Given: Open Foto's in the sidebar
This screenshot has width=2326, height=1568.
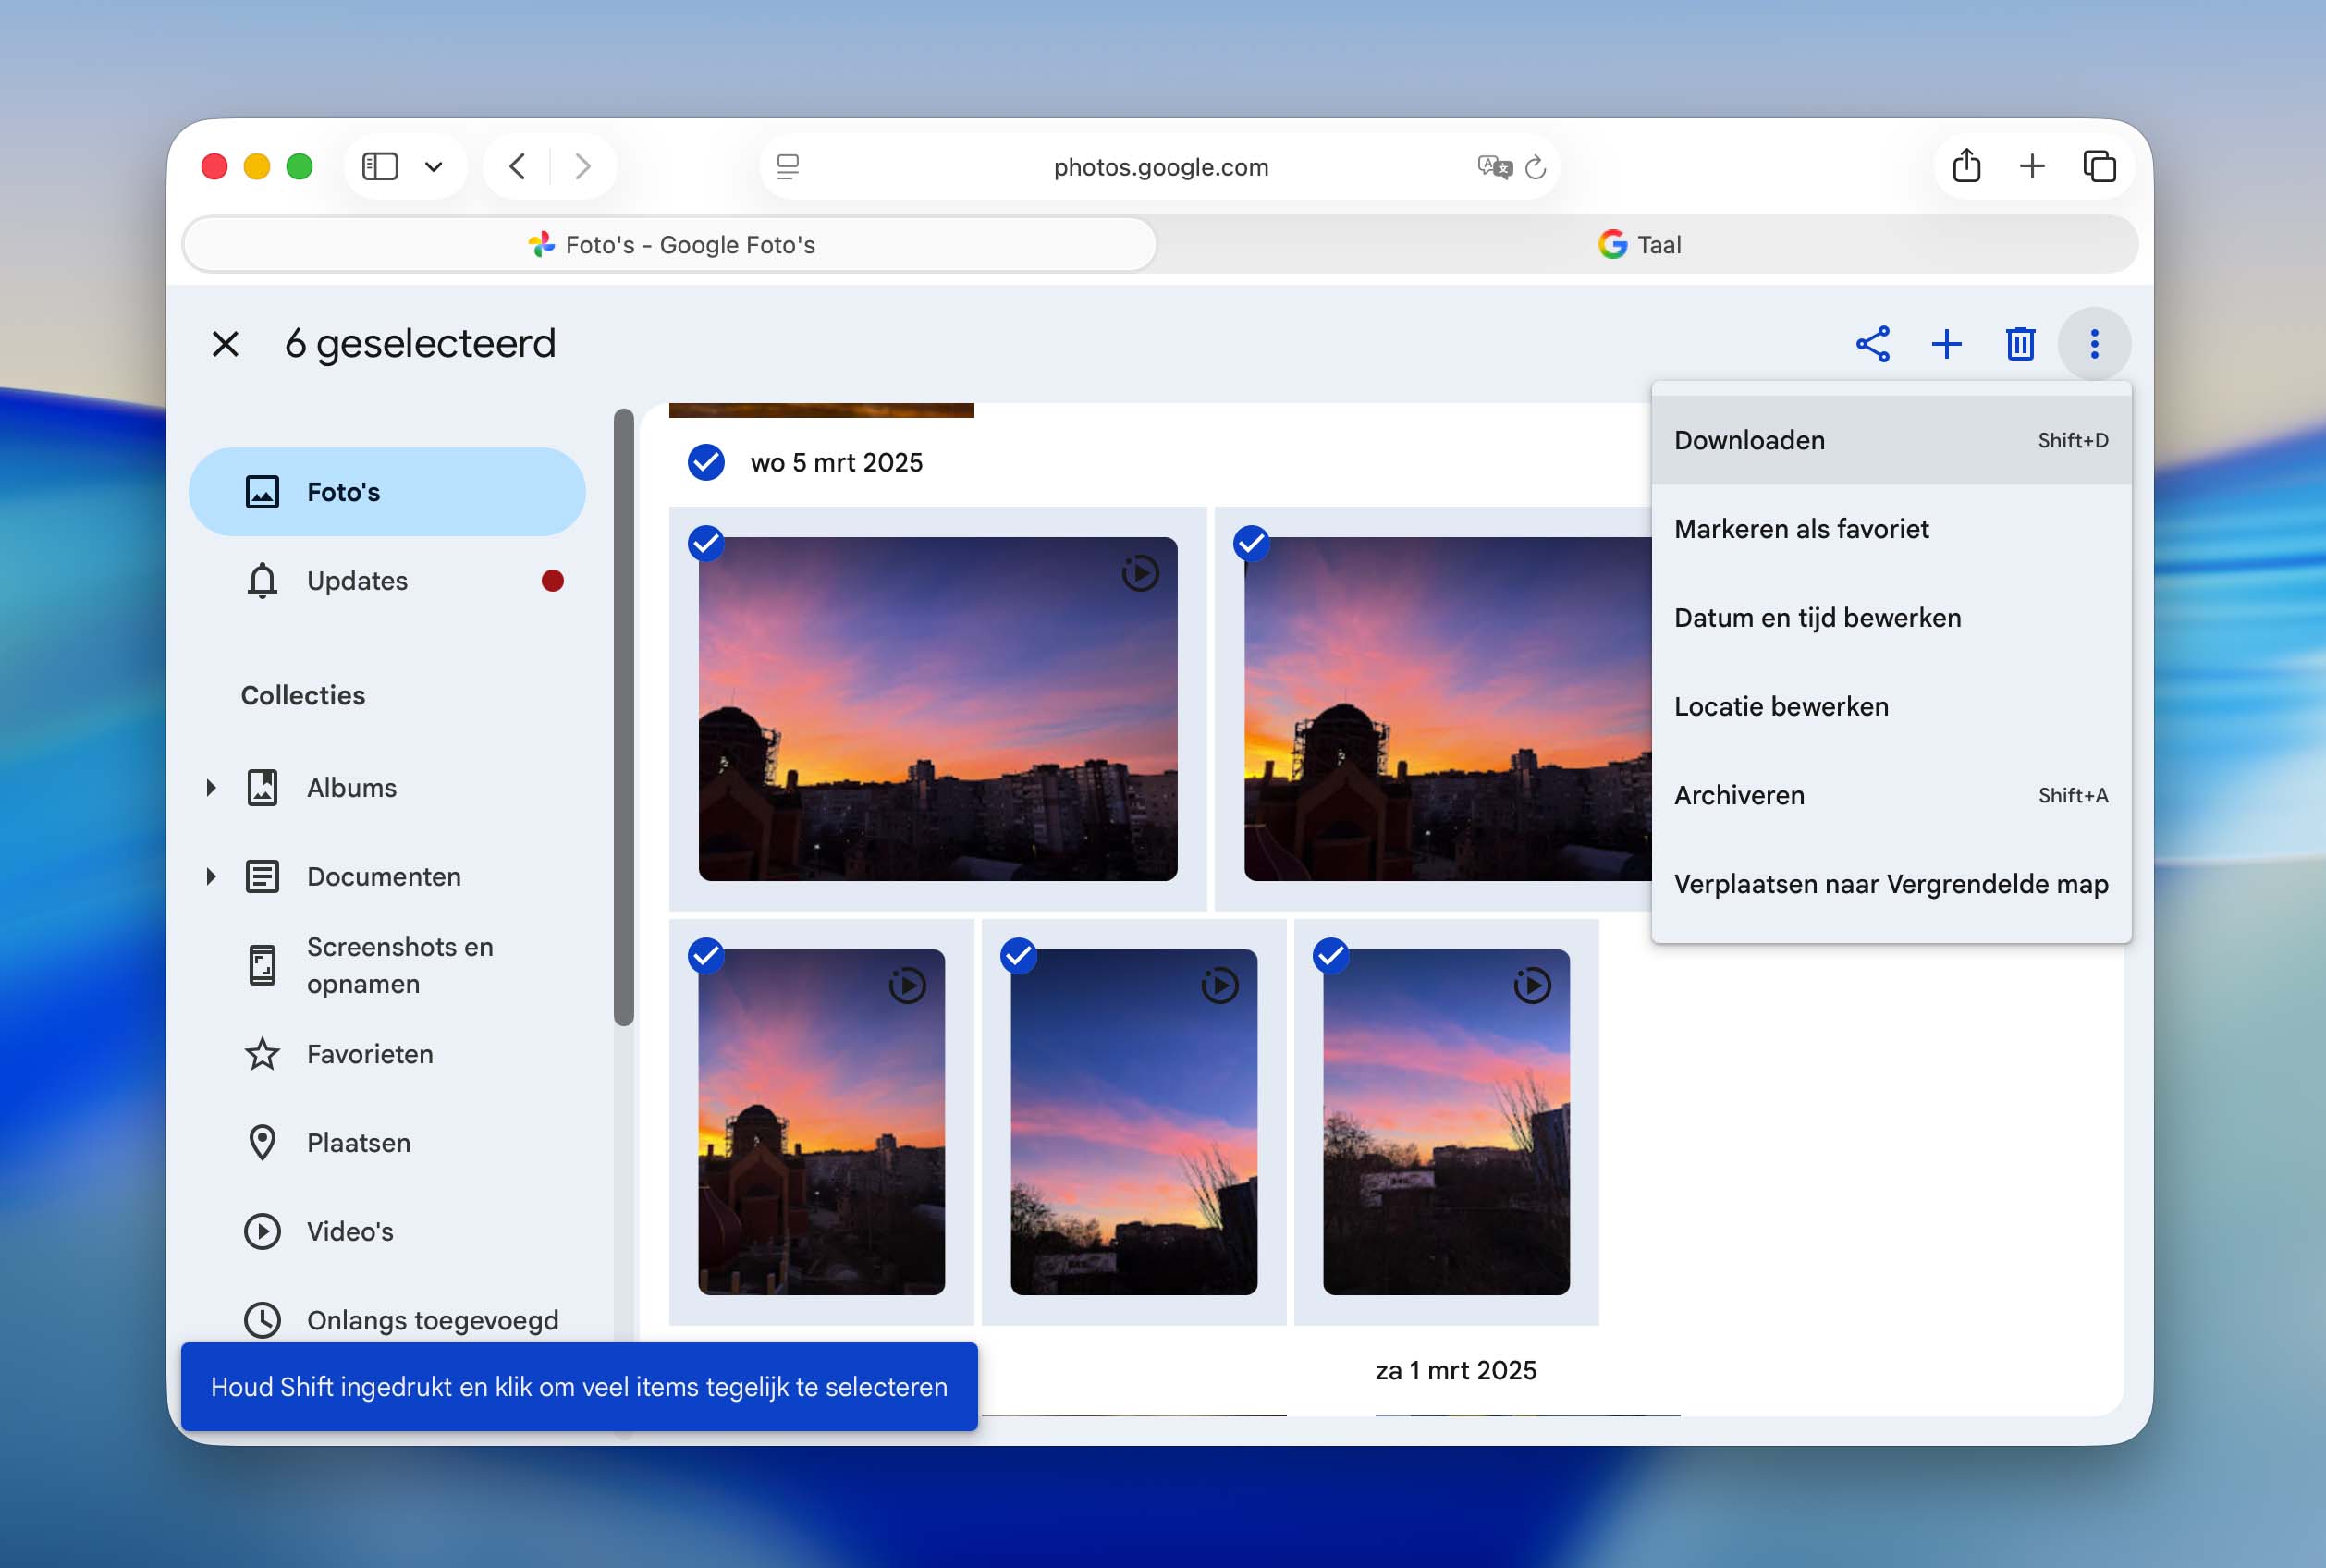Looking at the screenshot, I should [x=387, y=492].
